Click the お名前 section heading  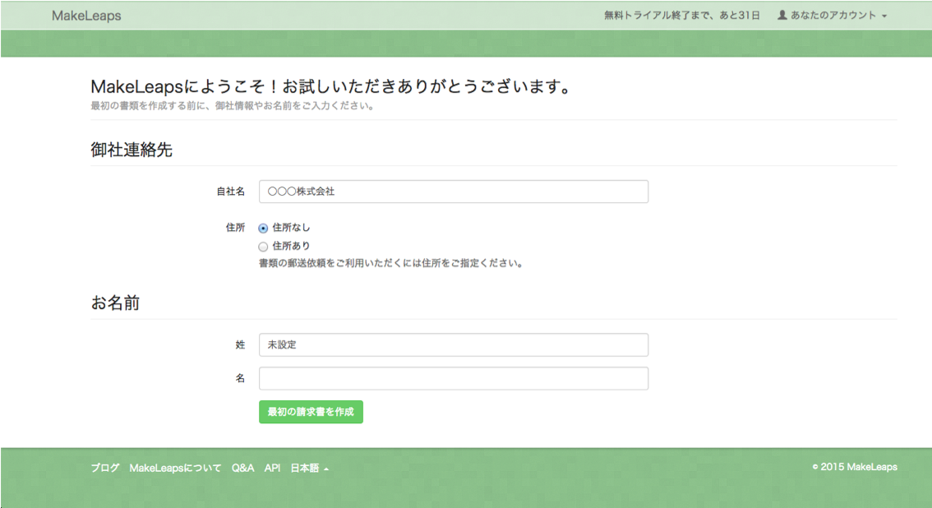click(x=115, y=302)
